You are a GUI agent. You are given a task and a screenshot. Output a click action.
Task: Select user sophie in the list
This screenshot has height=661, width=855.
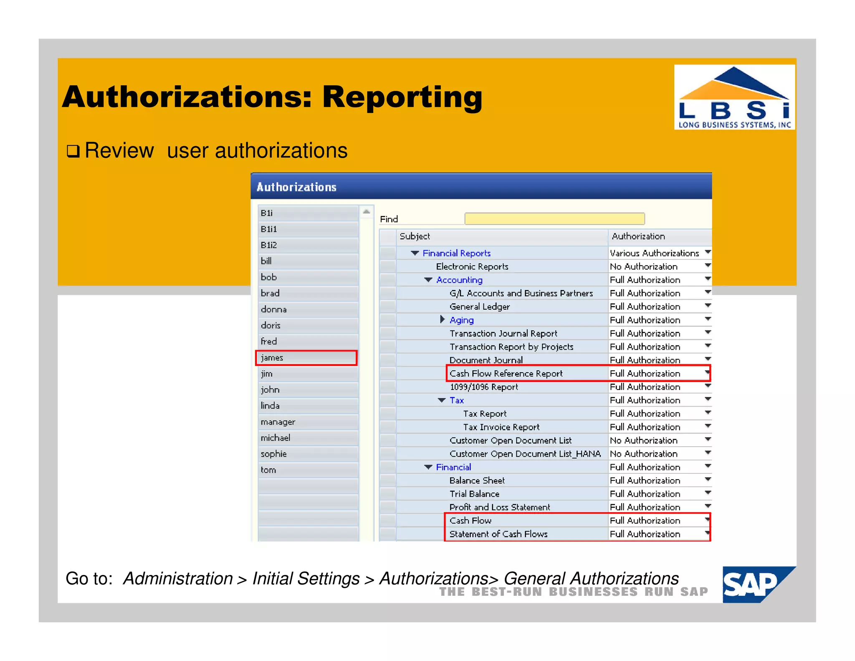[x=308, y=454]
